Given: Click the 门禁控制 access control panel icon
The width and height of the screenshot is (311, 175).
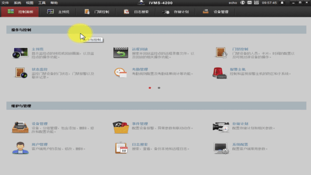Looking at the screenshot, I should pos(221,53).
